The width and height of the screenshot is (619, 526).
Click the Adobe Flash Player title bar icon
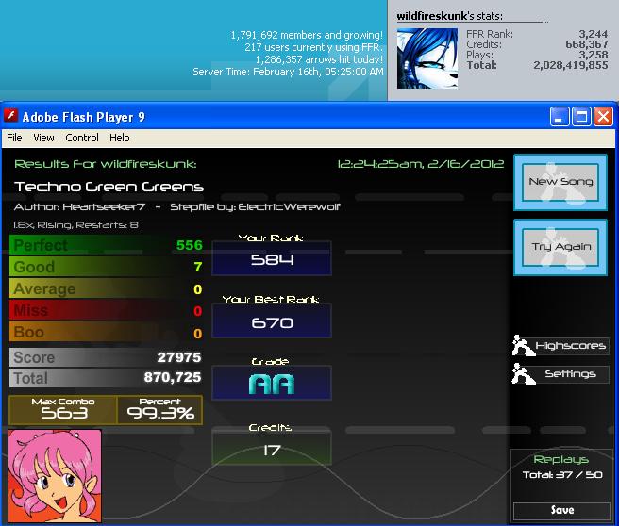coord(10,116)
